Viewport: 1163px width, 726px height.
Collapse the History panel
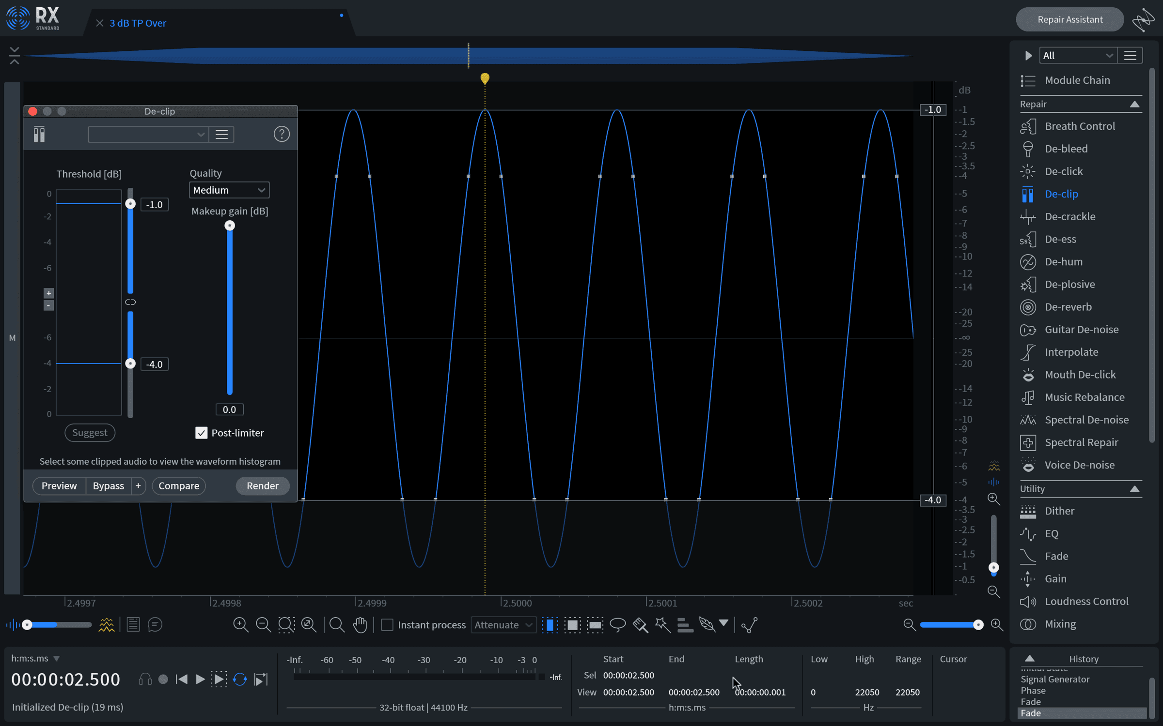pos(1030,659)
